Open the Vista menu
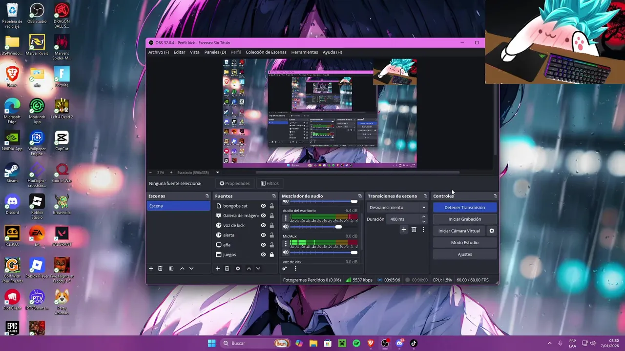This screenshot has width=625, height=351. pyautogui.click(x=195, y=52)
